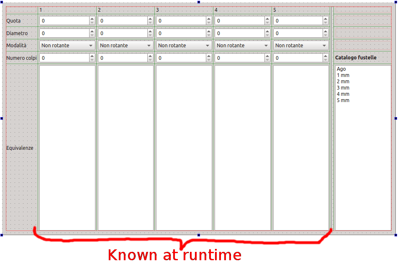Click the Numero colpi field in column 5
This screenshot has height=269, width=400.
[297, 58]
